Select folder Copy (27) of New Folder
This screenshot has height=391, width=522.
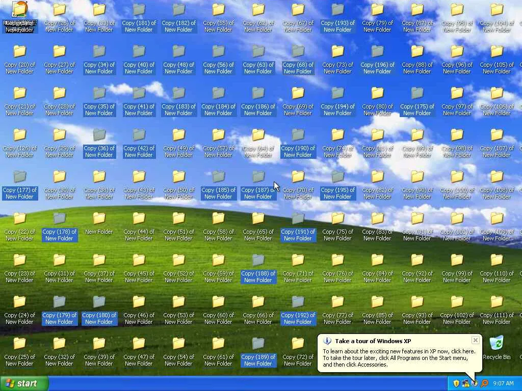(59, 60)
